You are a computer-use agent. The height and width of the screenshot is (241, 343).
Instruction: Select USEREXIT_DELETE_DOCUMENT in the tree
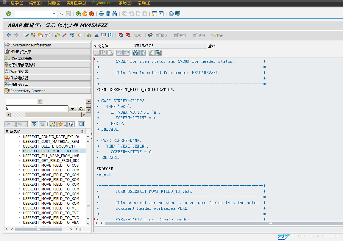(x=49, y=146)
